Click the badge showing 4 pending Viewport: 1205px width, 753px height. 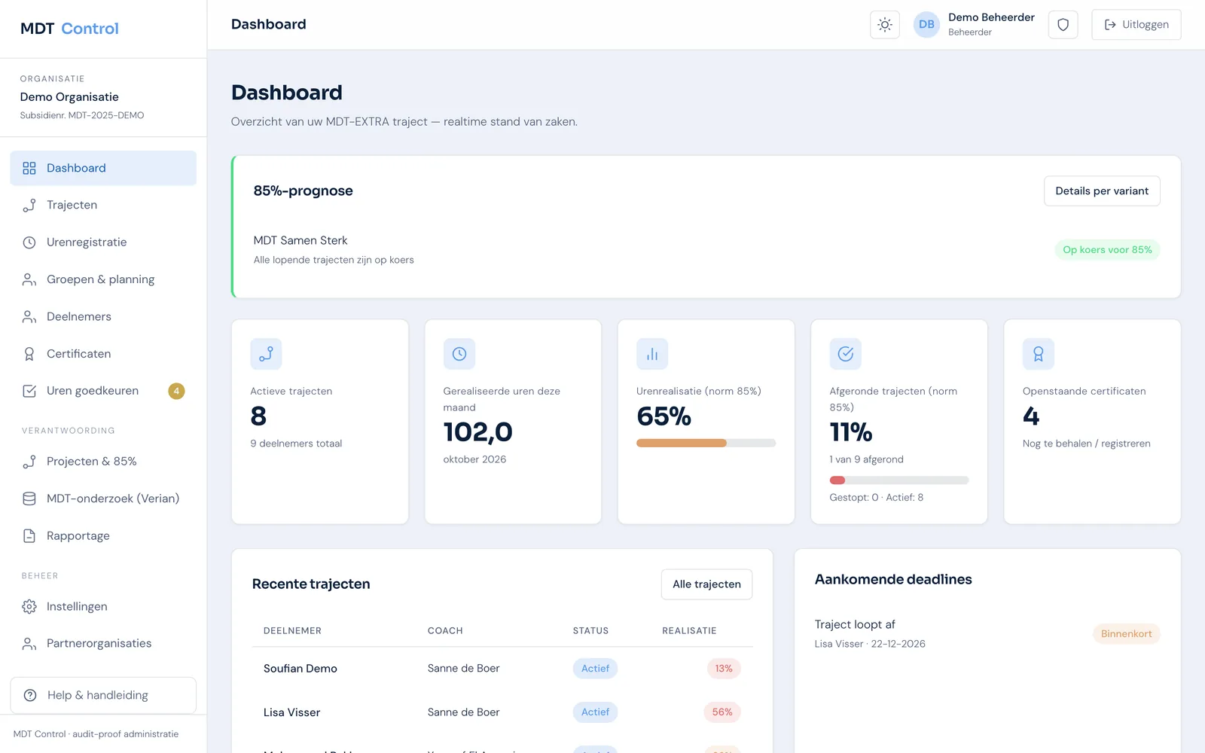[176, 391]
